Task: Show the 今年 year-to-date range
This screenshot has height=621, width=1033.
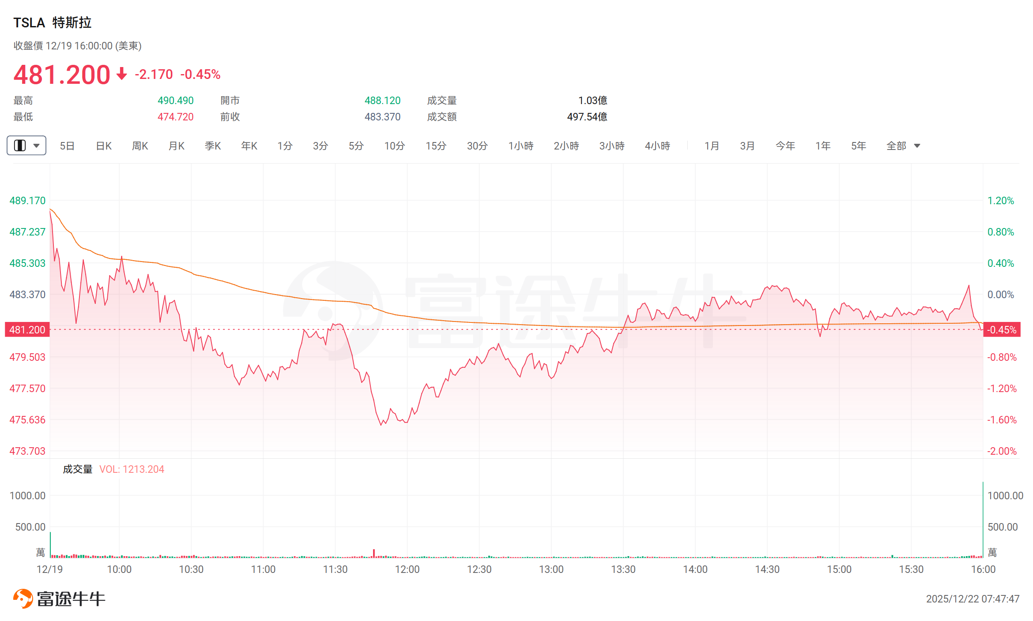Action: click(785, 146)
